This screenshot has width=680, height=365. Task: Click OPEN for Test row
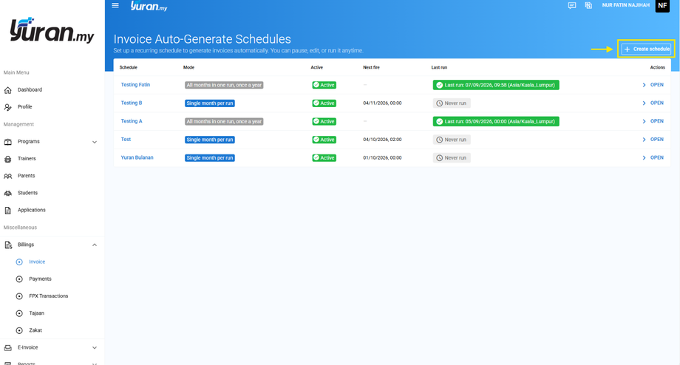(656, 140)
